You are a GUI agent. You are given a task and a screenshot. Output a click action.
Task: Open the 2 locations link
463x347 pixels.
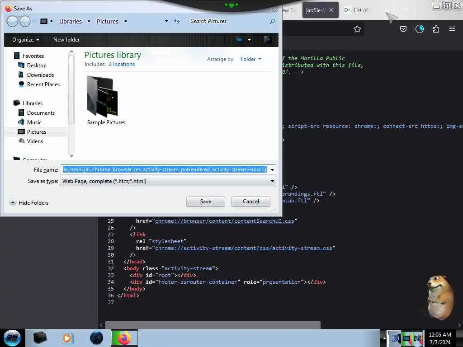[x=122, y=64]
